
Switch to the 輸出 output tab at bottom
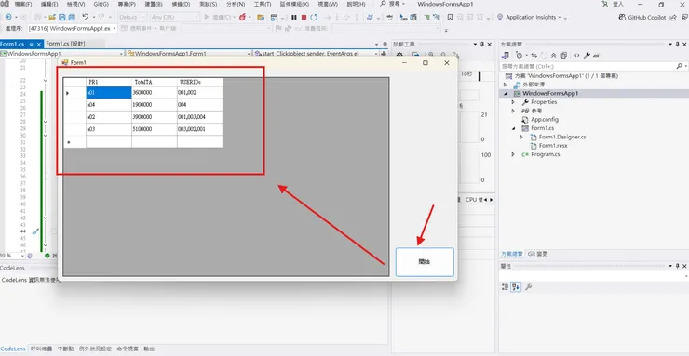[x=149, y=349]
